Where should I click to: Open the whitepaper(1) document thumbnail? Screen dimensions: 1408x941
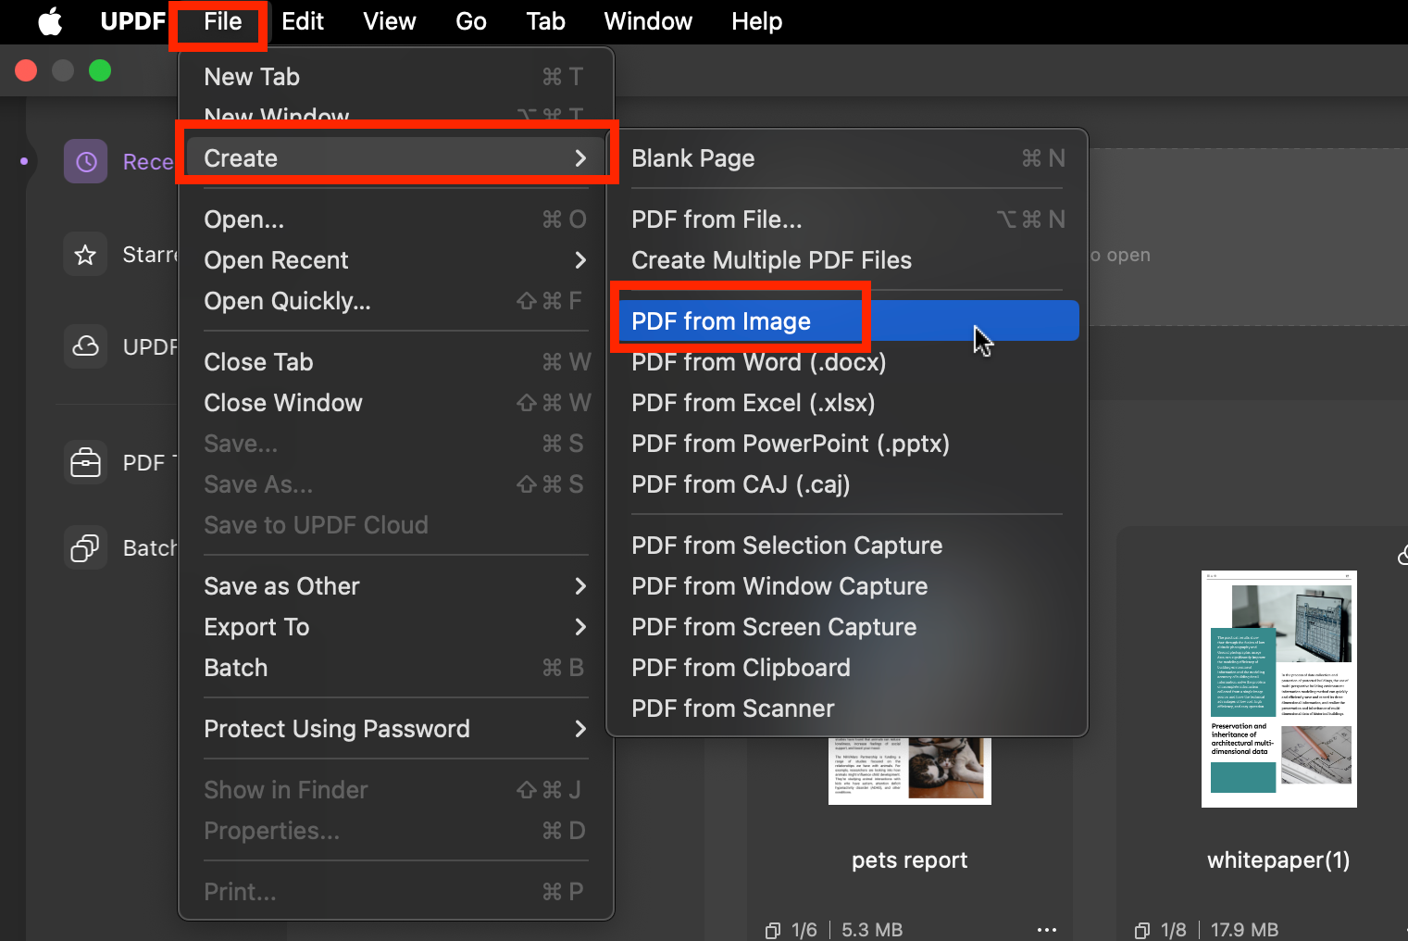(x=1278, y=688)
